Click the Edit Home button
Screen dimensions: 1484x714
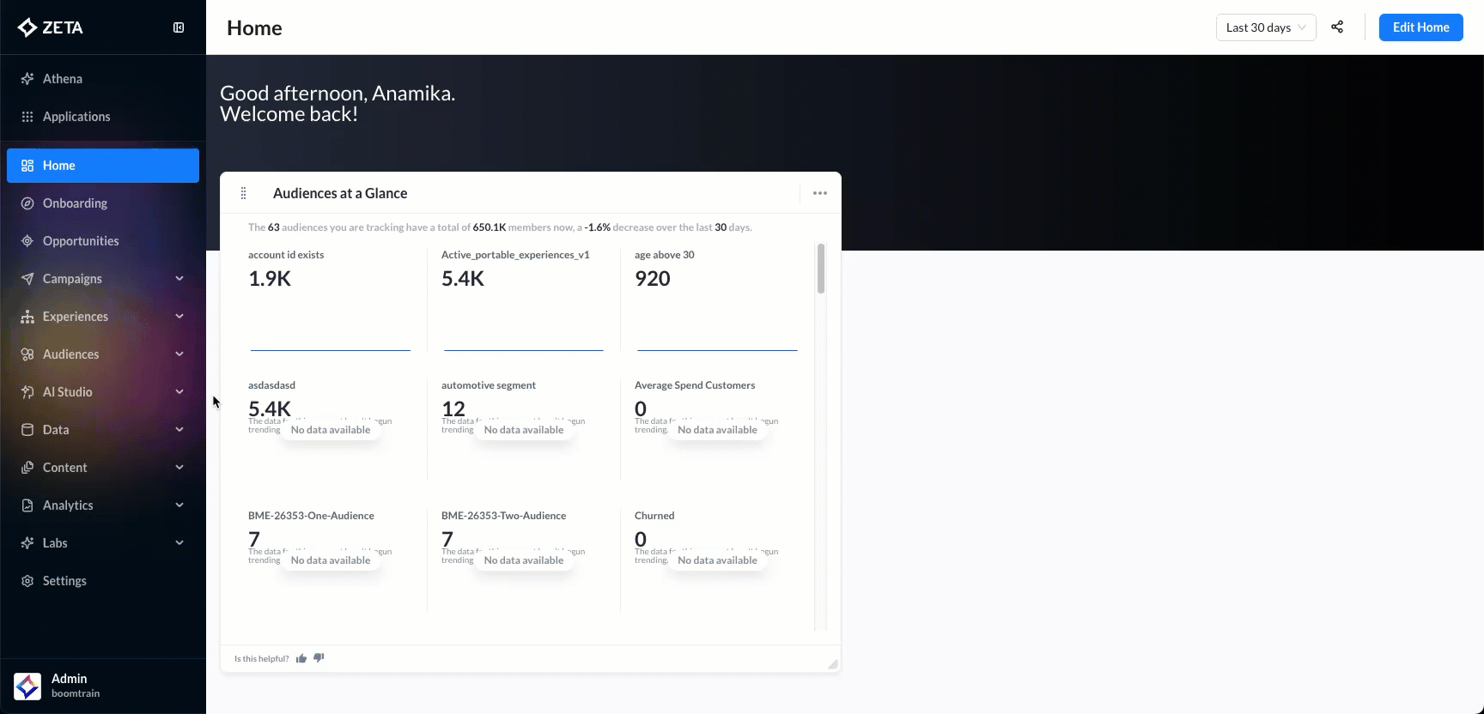pyautogui.click(x=1420, y=27)
